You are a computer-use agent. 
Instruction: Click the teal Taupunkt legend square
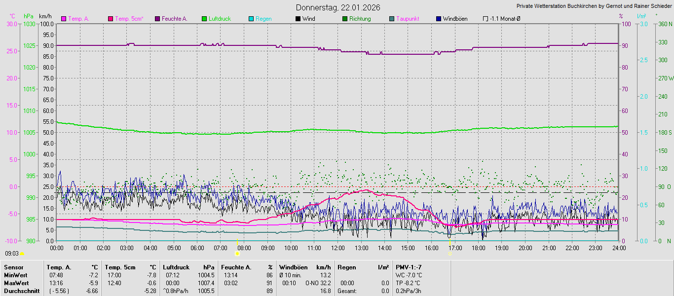coord(392,19)
